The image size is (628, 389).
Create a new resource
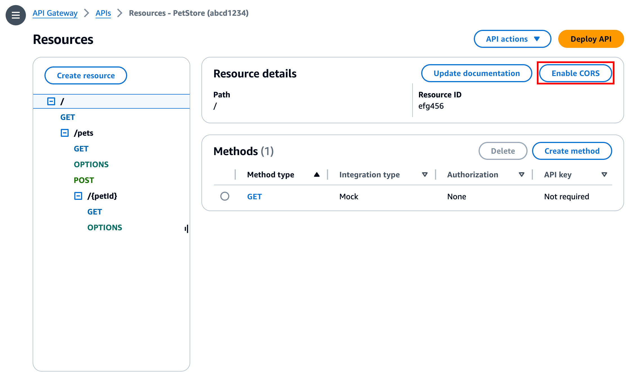(86, 75)
